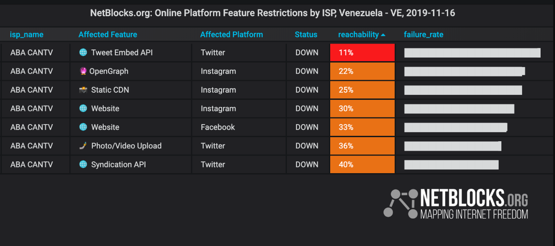The height and width of the screenshot is (246, 555).
Task: Click globe icon in Instagram Website row
Action: 83,108
